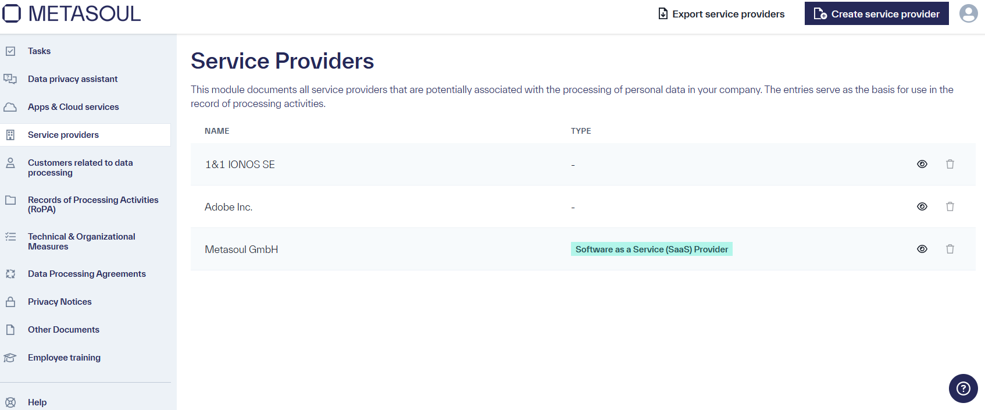Screen dimensions: 985x410
Task: Open the floating help question mark
Action: [963, 388]
